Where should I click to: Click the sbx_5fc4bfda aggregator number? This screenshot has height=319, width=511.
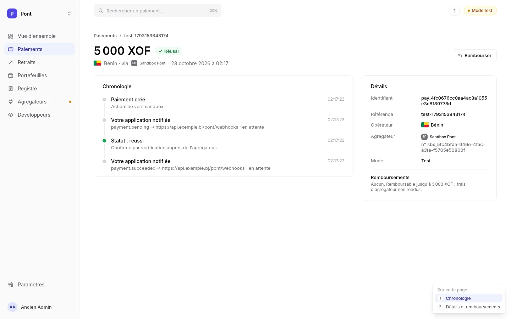tap(453, 147)
